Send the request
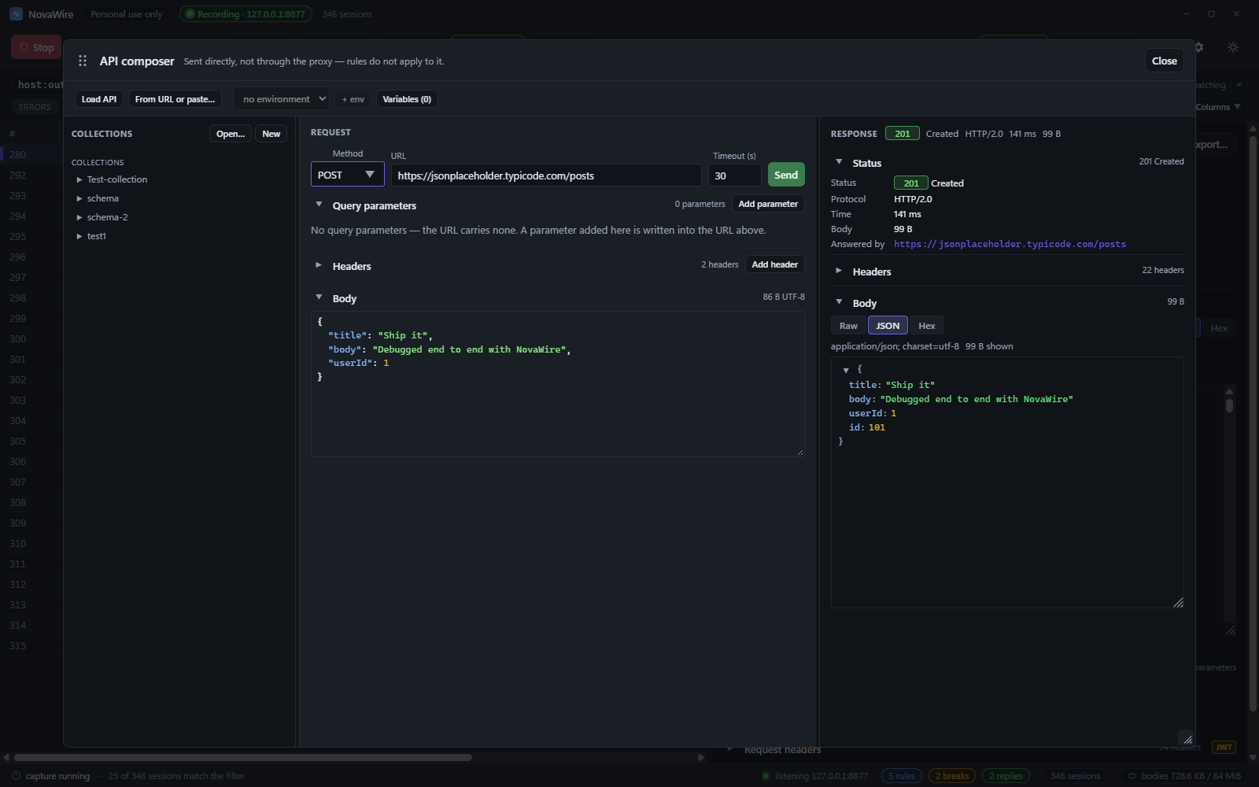This screenshot has height=787, width=1259. (786, 175)
